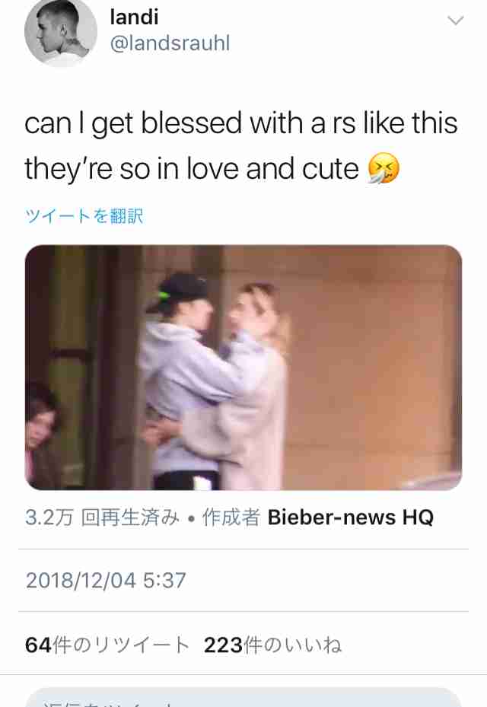Click the 2018/12/04 5:37 timestamp

coord(106,581)
